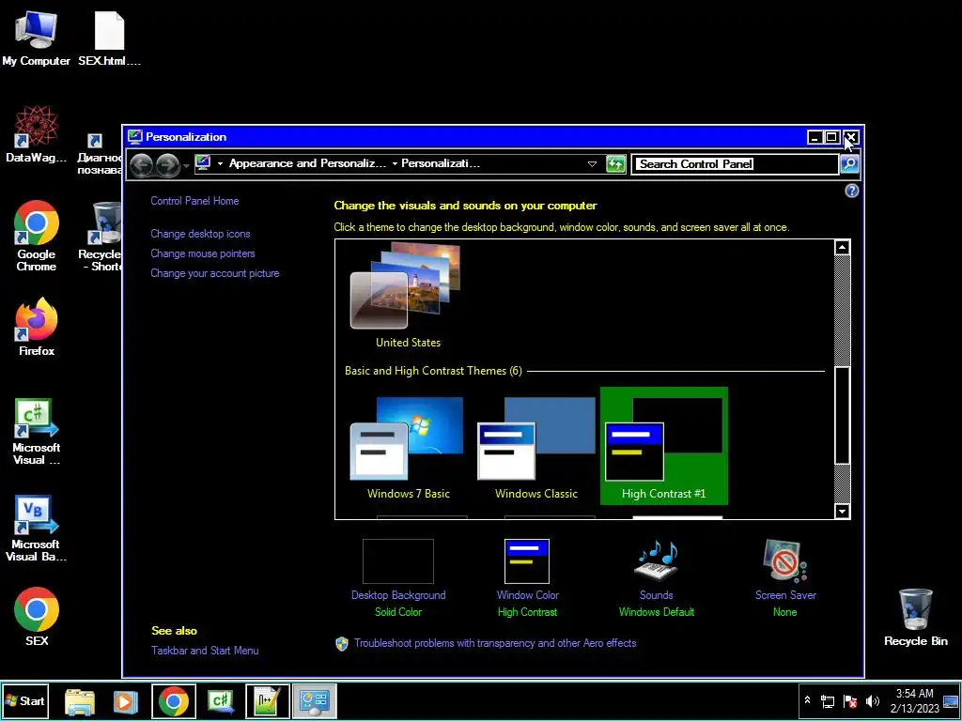This screenshot has width=962, height=721.
Task: Expand the root dropdown in address bar
Action: click(220, 163)
